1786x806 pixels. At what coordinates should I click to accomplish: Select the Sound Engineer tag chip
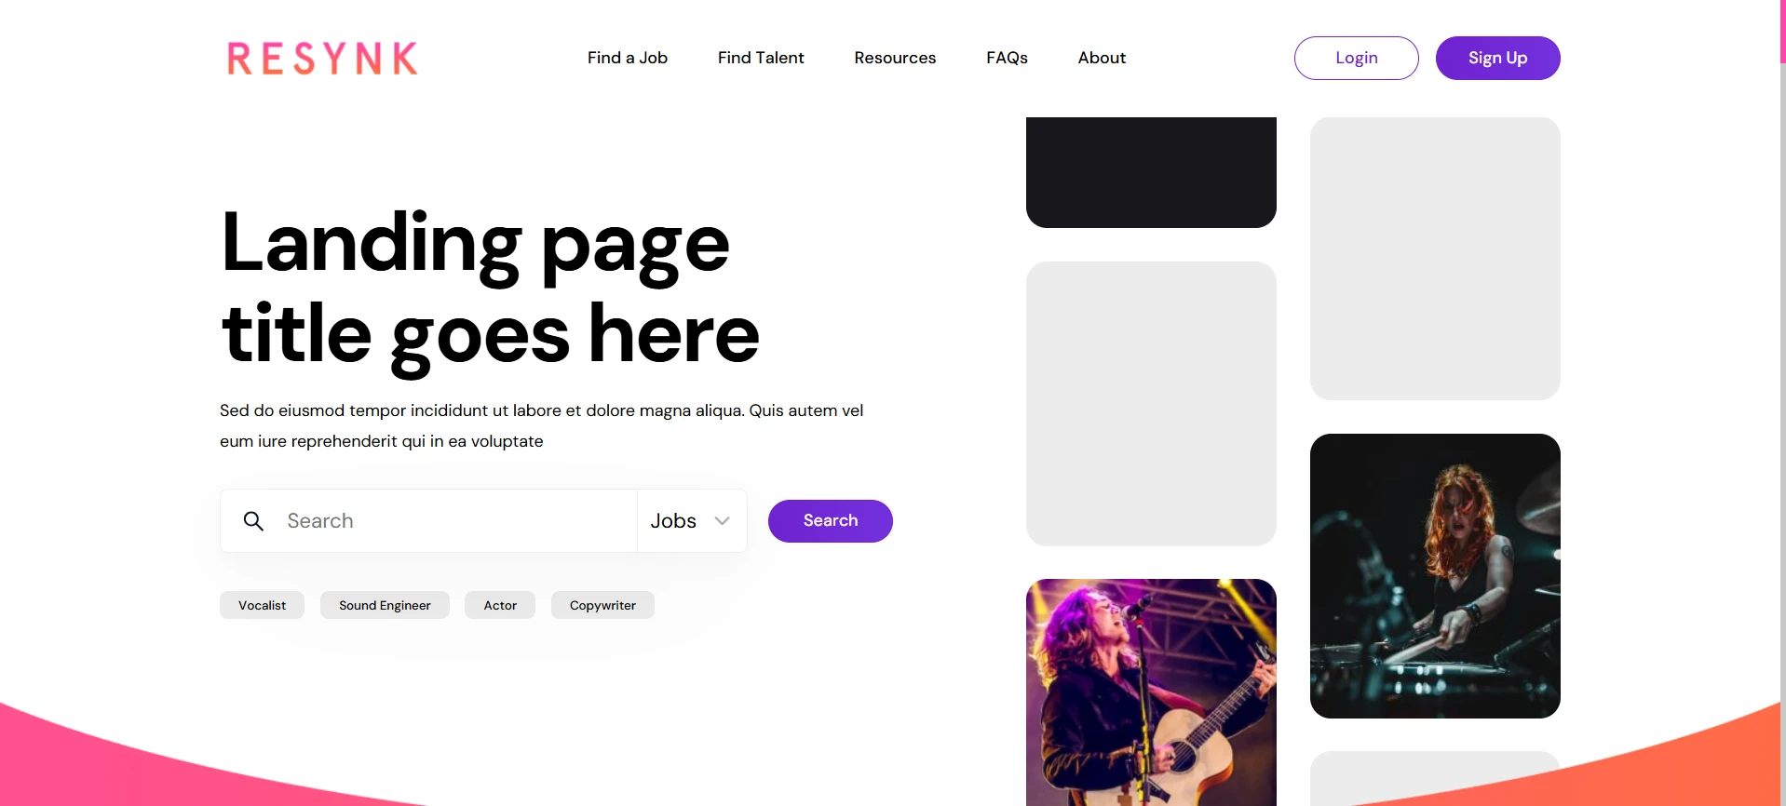(x=385, y=605)
